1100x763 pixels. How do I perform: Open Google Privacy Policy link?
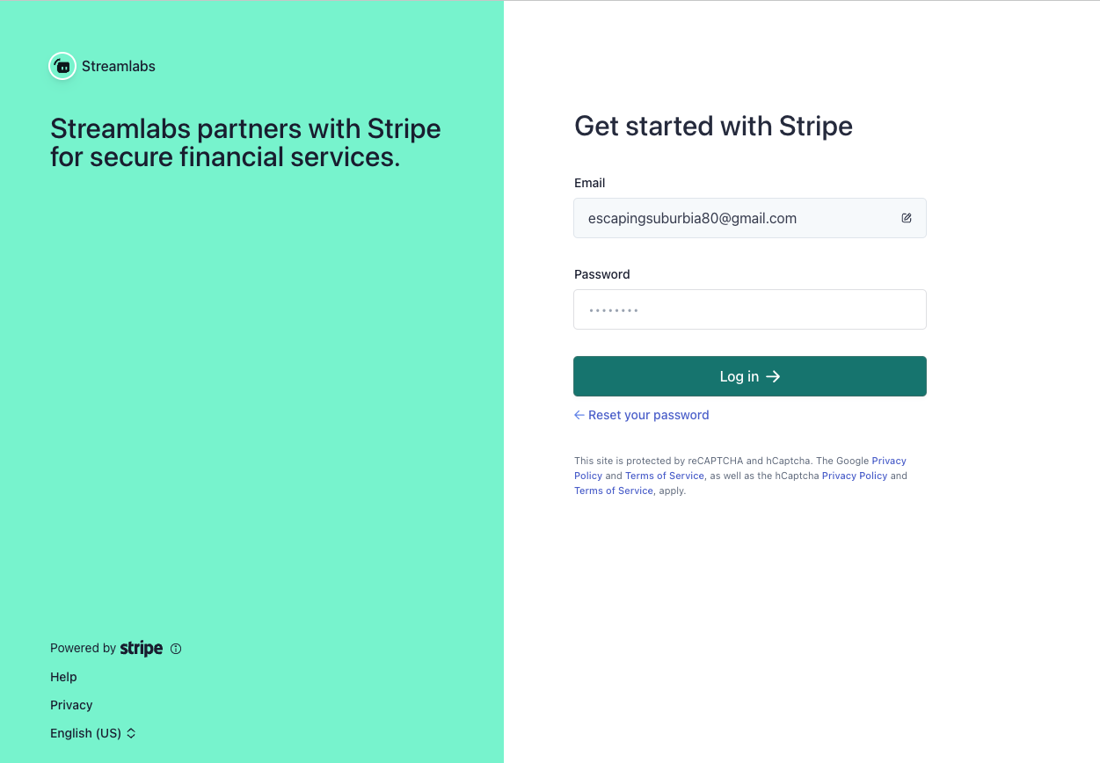pyautogui.click(x=888, y=461)
